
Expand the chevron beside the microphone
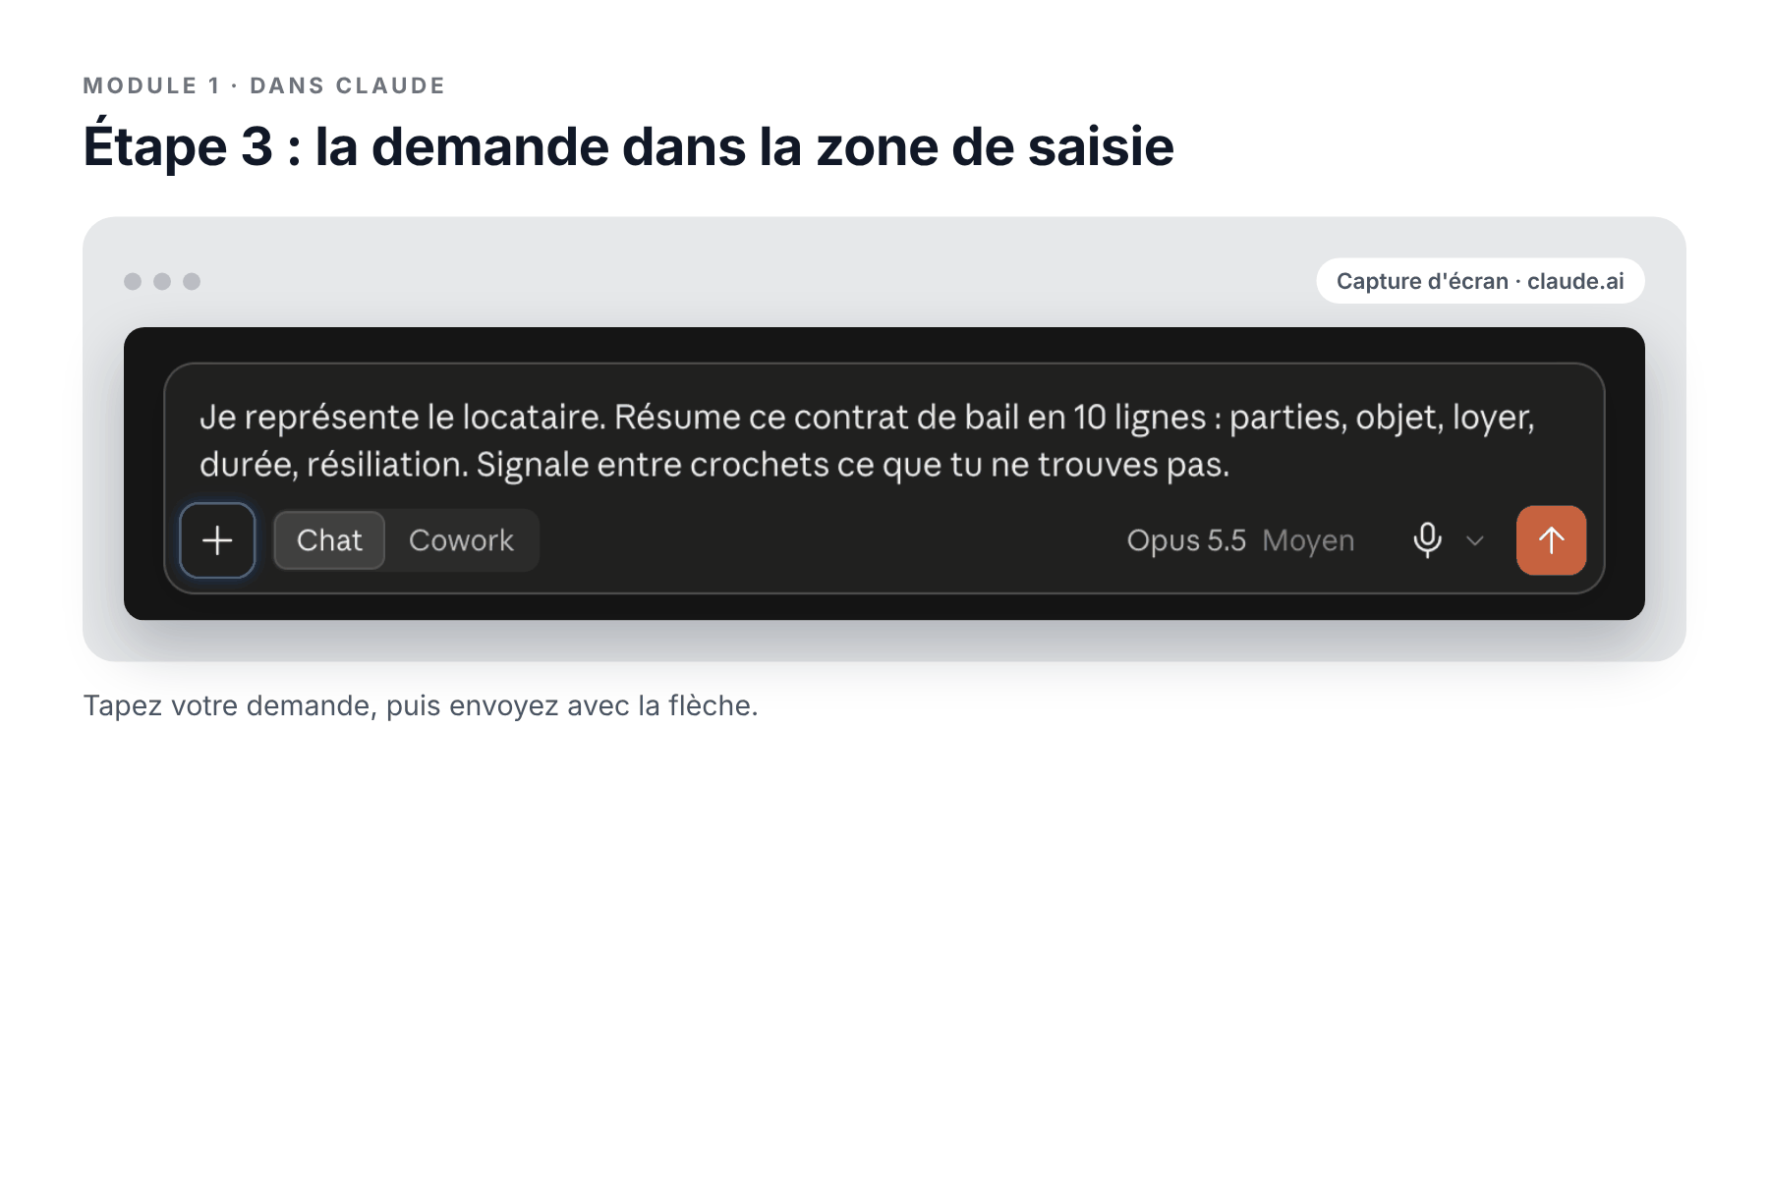(1474, 540)
